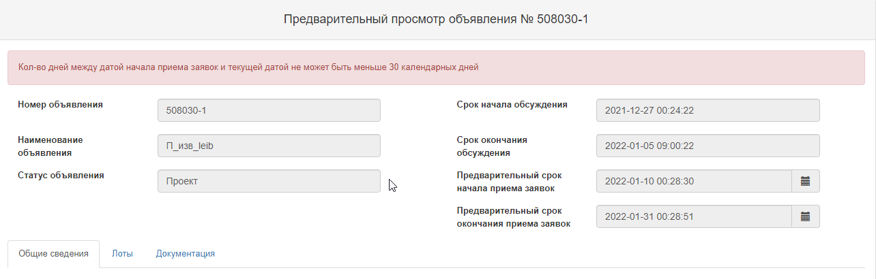
Task: Click the Срок окончания обсуждения date field
Action: tap(708, 146)
